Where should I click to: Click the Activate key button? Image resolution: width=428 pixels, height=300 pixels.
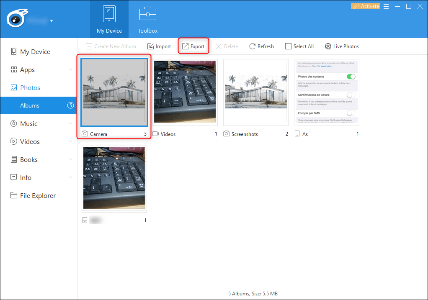tap(366, 6)
